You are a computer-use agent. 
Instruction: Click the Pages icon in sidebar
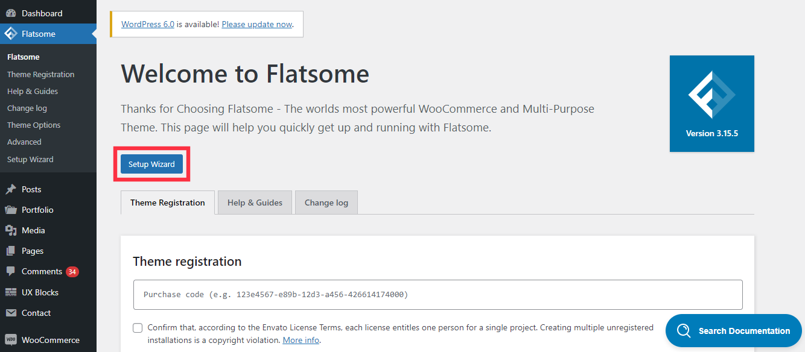tap(11, 251)
